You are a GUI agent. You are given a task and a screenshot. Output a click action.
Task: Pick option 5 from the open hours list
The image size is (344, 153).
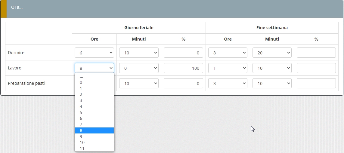[94, 112]
